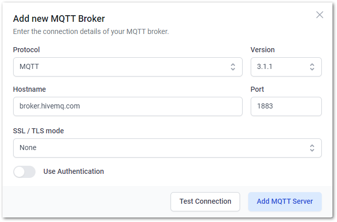This screenshot has width=337, height=222.
Task: Click the Hostname field label
Action: (29, 89)
